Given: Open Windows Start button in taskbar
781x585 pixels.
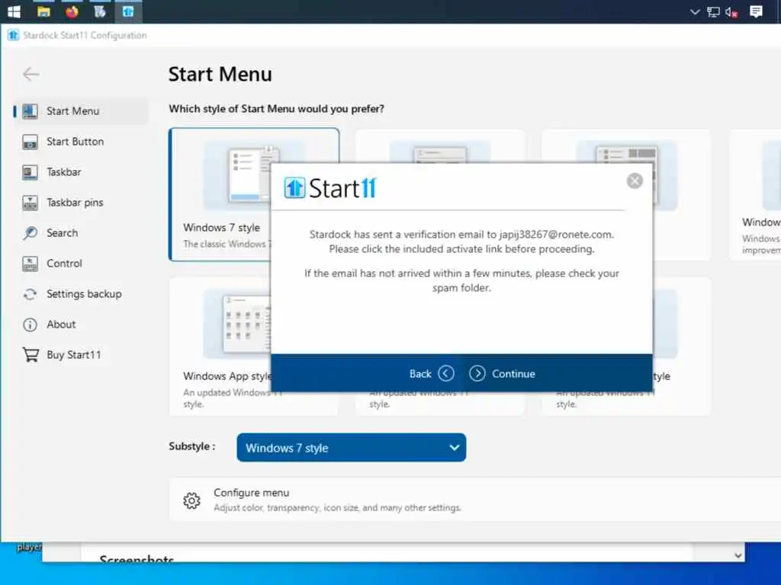Looking at the screenshot, I should click(x=14, y=11).
